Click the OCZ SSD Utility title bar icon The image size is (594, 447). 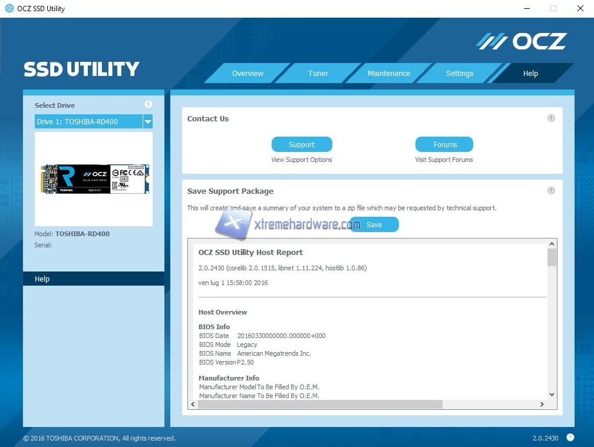9,8
